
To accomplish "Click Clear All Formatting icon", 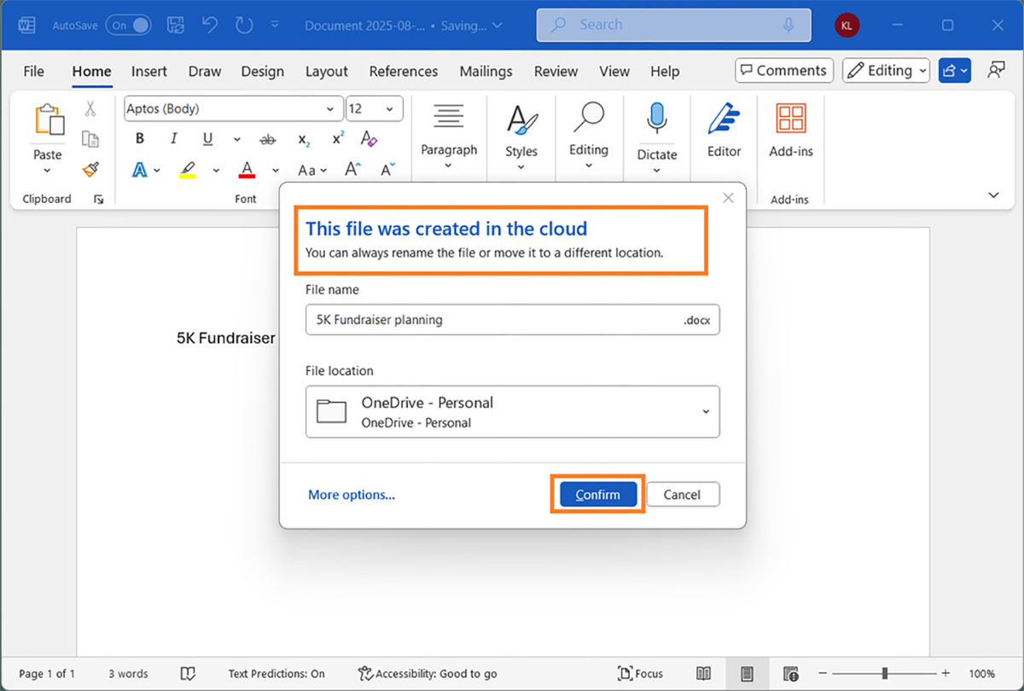I will pyautogui.click(x=369, y=138).
